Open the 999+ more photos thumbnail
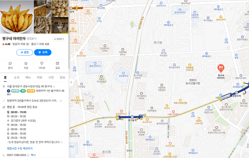Viewport: 249px width, 158px height. pyautogui.click(x=60, y=25)
